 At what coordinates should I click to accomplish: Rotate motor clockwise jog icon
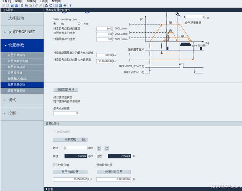coord(107,149)
